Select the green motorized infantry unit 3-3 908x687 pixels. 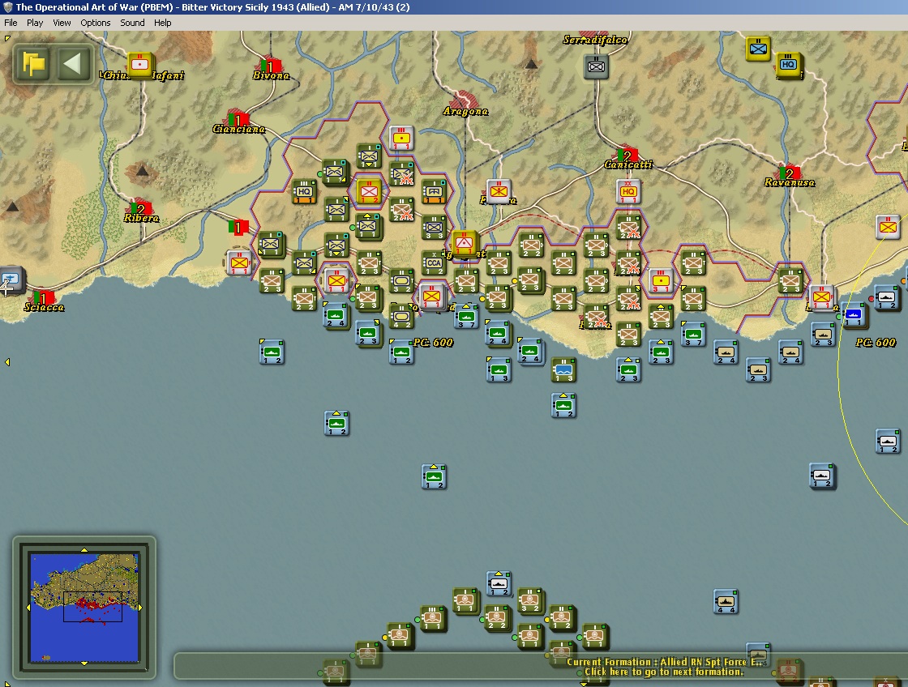coord(434,227)
